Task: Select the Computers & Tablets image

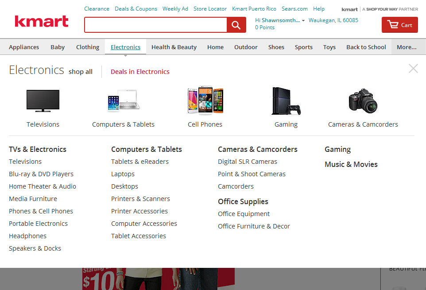Action: [x=124, y=101]
